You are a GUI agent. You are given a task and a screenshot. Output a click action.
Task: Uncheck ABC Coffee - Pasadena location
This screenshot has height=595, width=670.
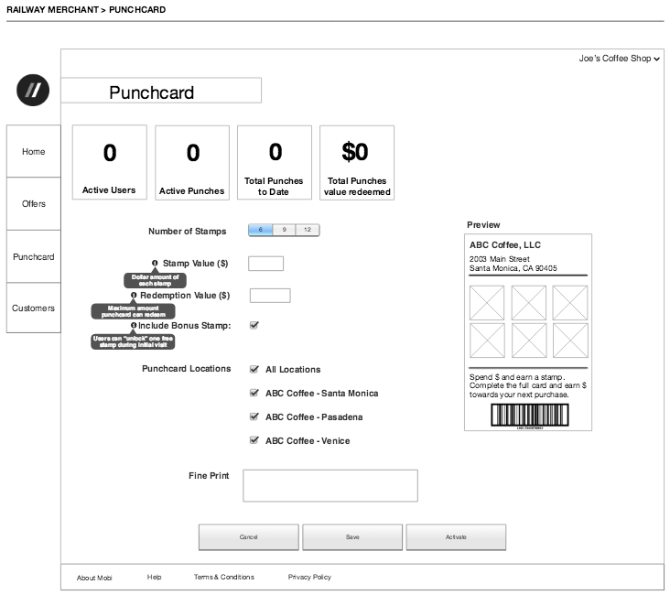(254, 417)
